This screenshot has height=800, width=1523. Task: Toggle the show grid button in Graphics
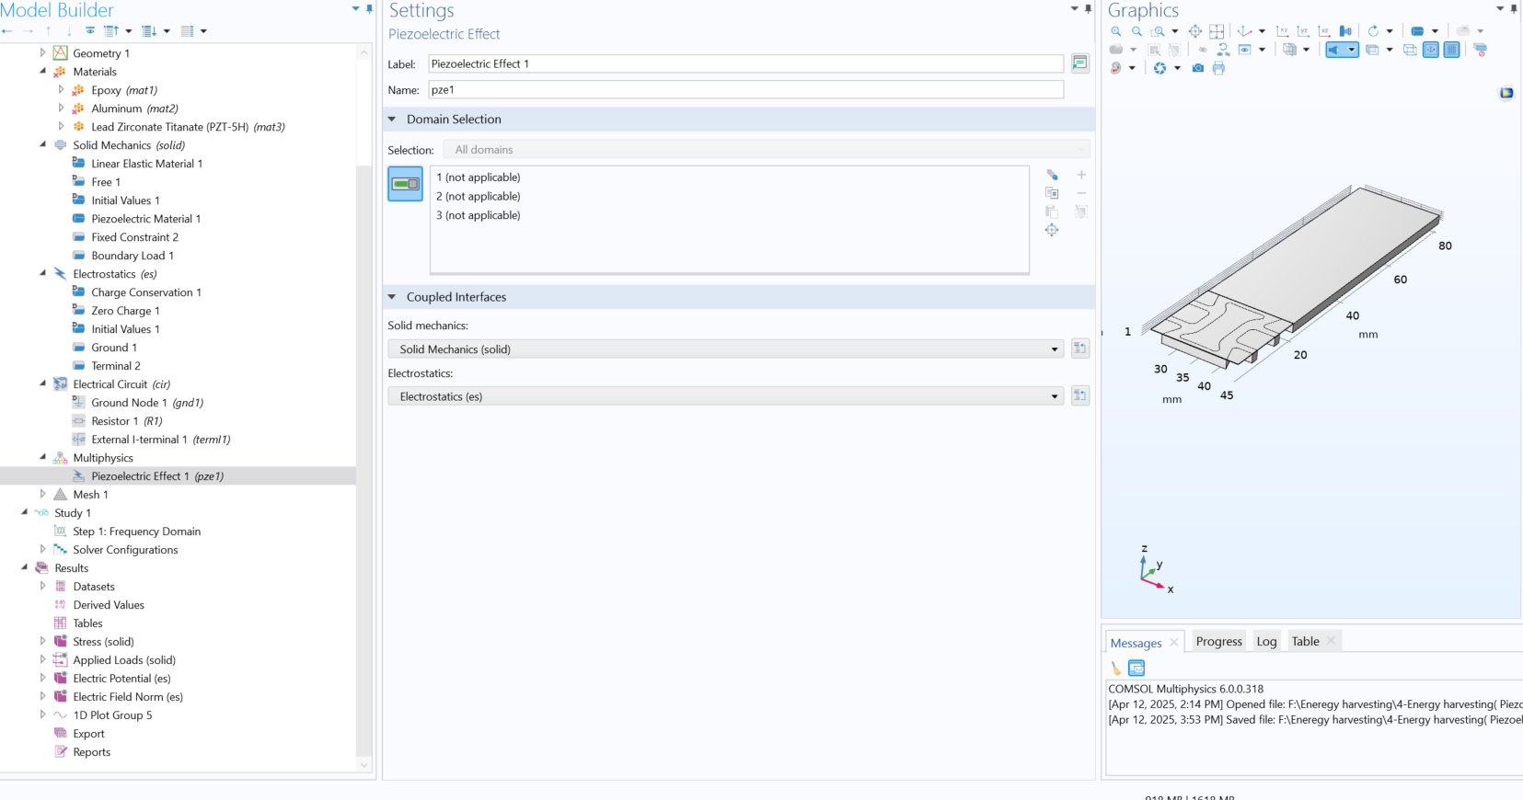point(1451,50)
